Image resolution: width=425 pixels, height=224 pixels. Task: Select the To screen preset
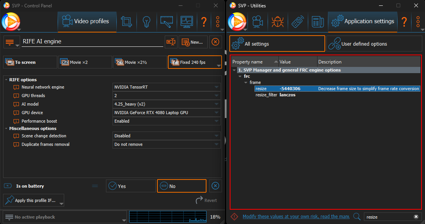click(30, 62)
